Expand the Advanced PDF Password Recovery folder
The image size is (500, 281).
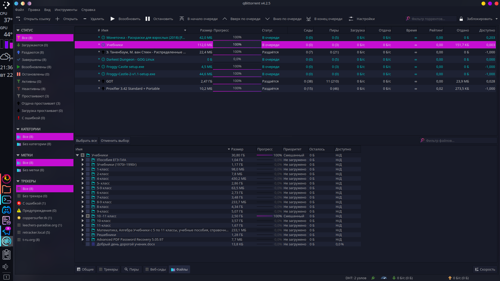pos(83,239)
